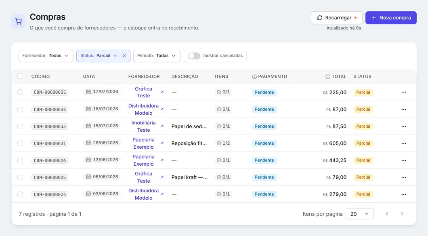Click calendar icon of date 17/07/2026

pyautogui.click(x=88, y=92)
